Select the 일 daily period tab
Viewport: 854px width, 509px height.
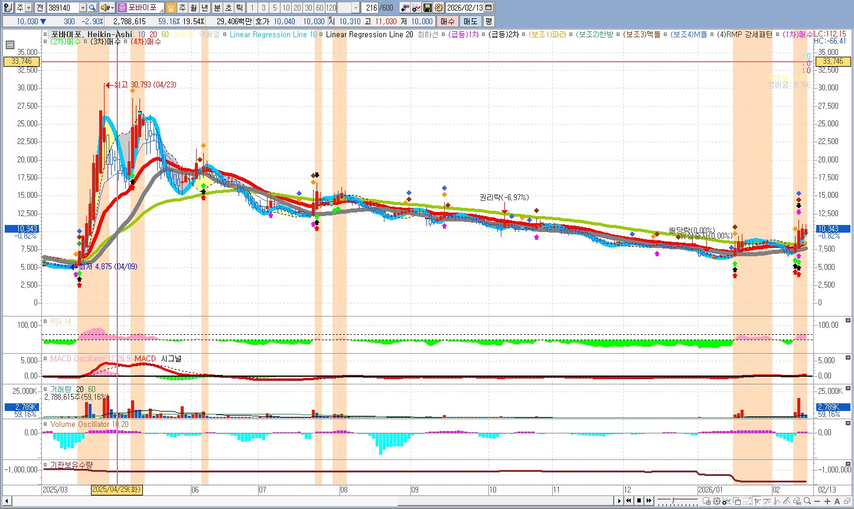pos(171,8)
